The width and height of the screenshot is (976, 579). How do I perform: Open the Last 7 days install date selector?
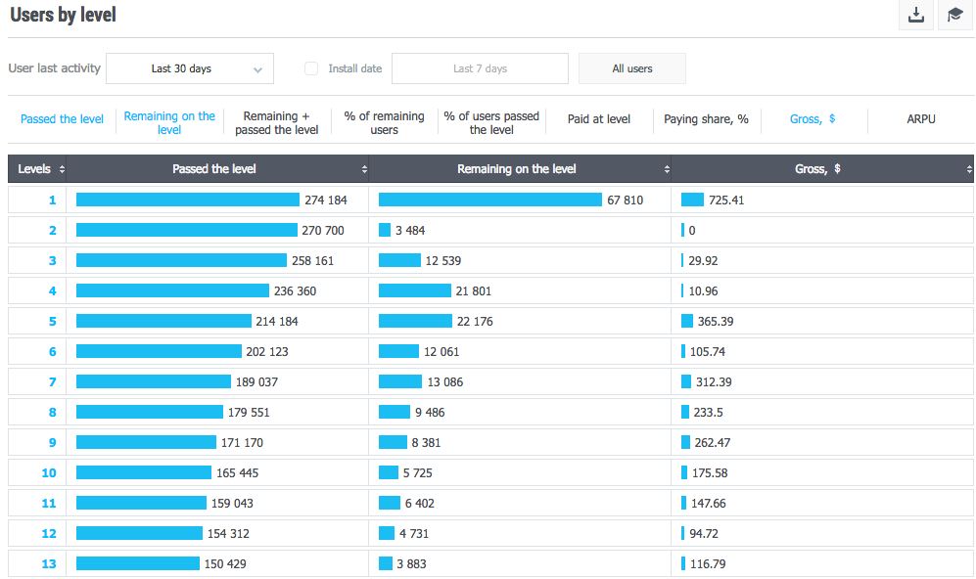coord(480,68)
